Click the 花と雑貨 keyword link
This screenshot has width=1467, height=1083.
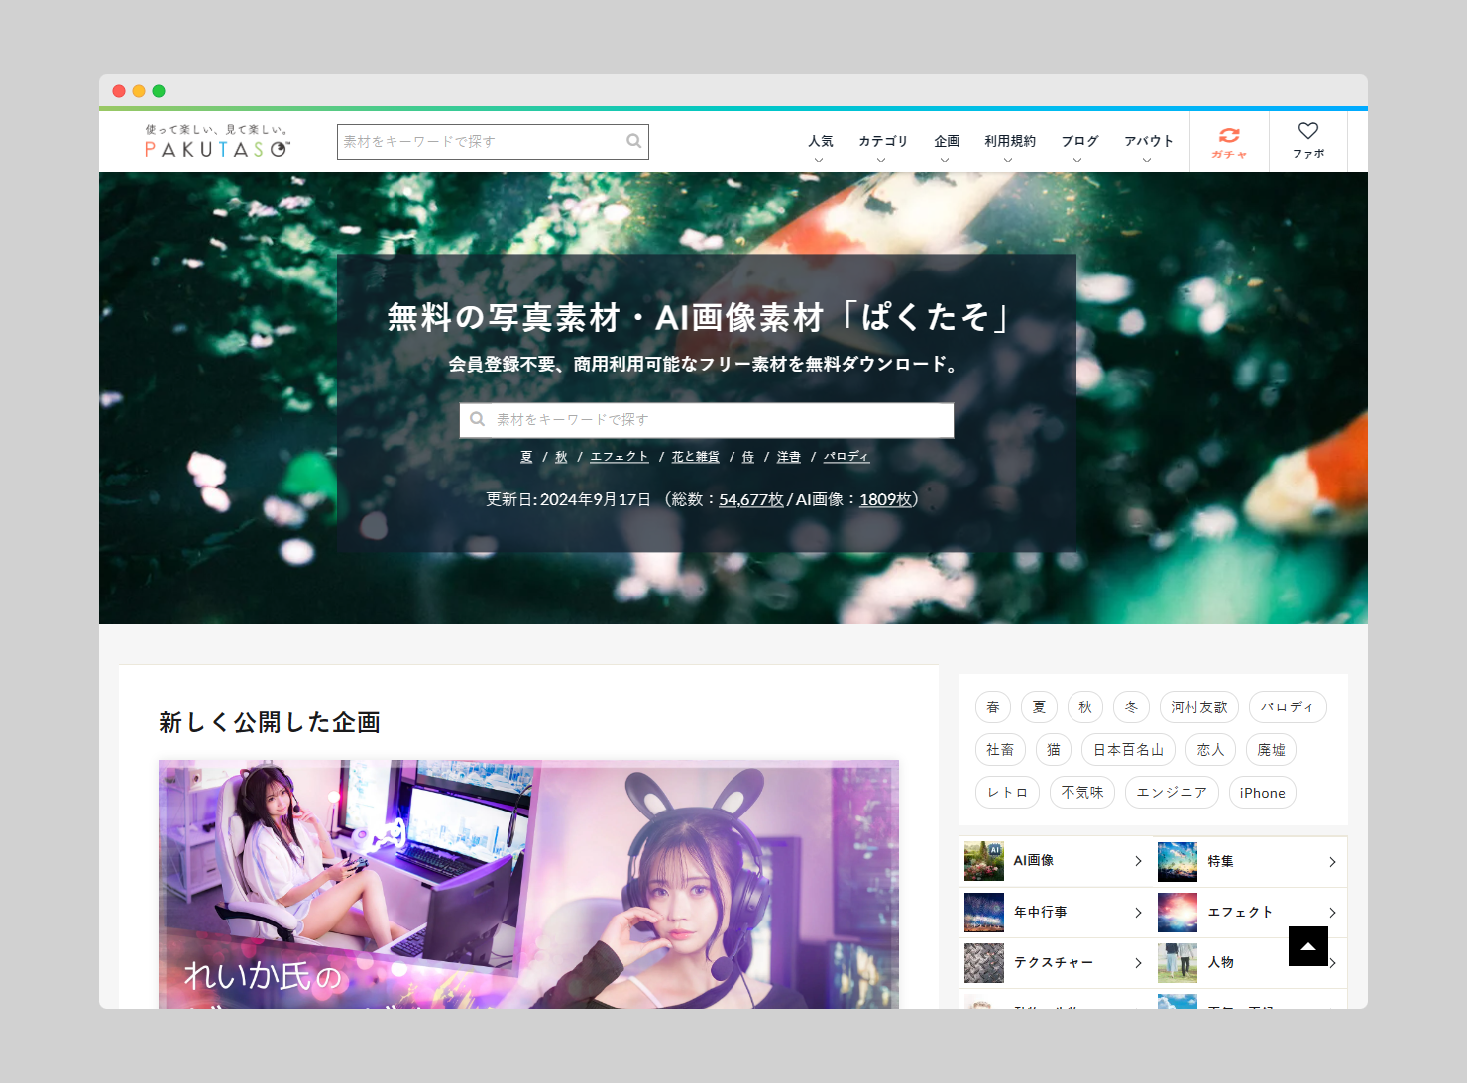[695, 457]
